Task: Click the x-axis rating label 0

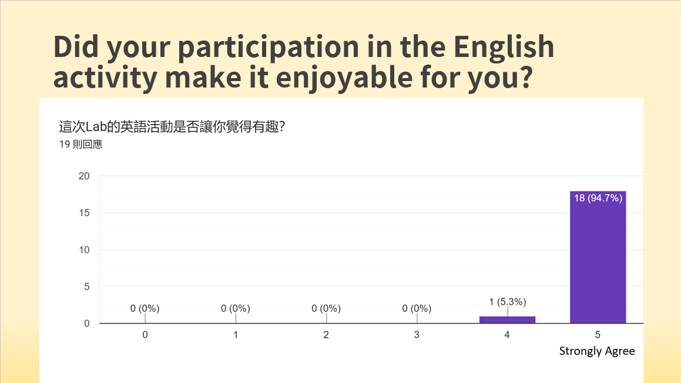Action: click(x=145, y=335)
